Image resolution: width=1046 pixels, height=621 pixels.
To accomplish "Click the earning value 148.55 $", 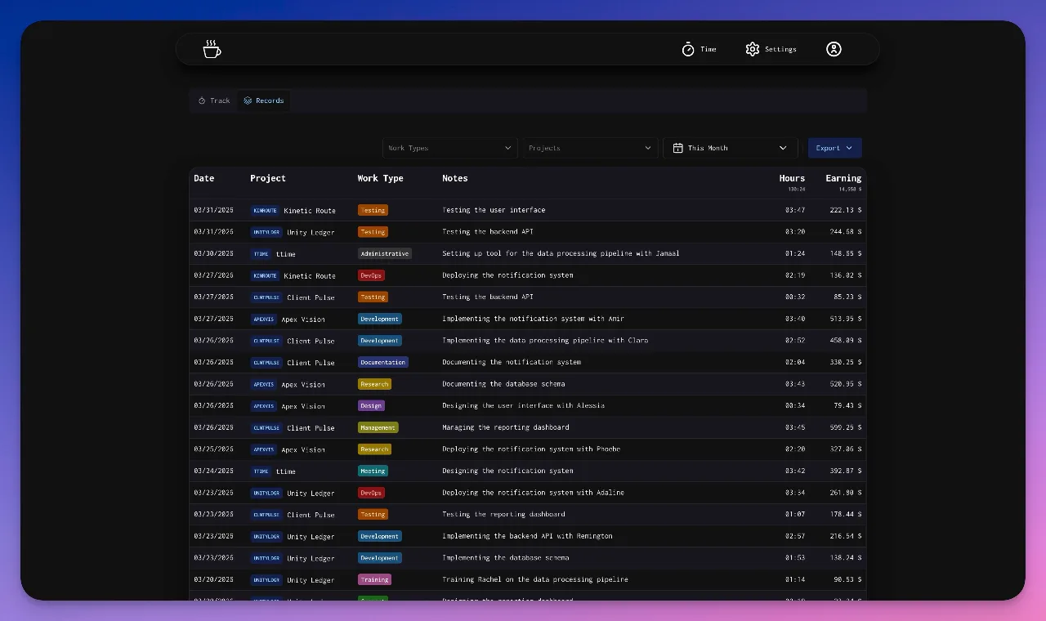I will [x=847, y=253].
